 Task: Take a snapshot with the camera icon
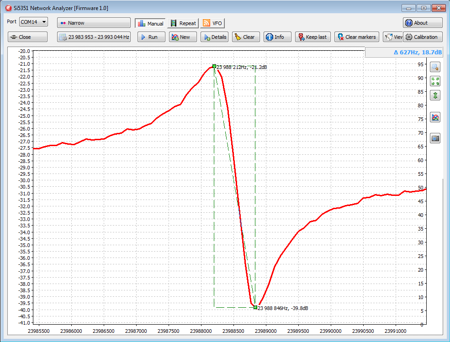tap(435, 138)
